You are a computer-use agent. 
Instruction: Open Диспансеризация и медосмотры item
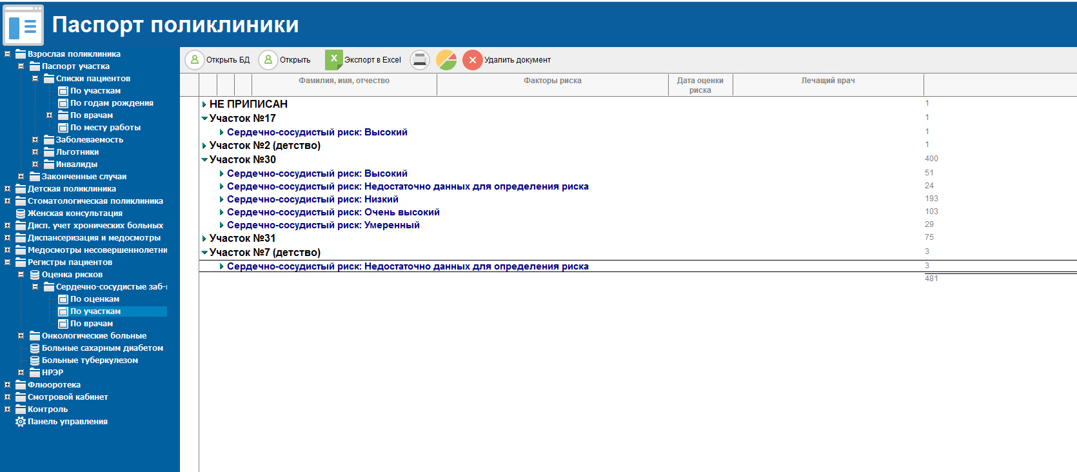click(94, 238)
